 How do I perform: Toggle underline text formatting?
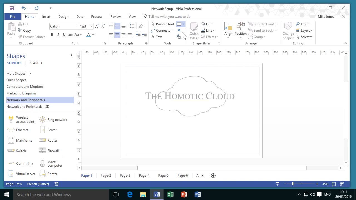(64, 35)
